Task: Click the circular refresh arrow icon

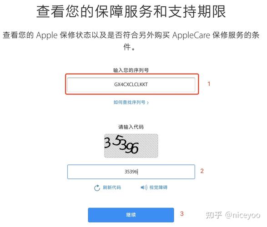Action: (x=97, y=188)
